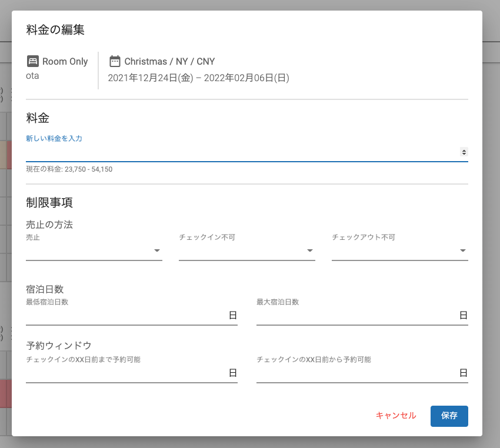Click the Room Only label
500x448 pixels.
pyautogui.click(x=65, y=61)
